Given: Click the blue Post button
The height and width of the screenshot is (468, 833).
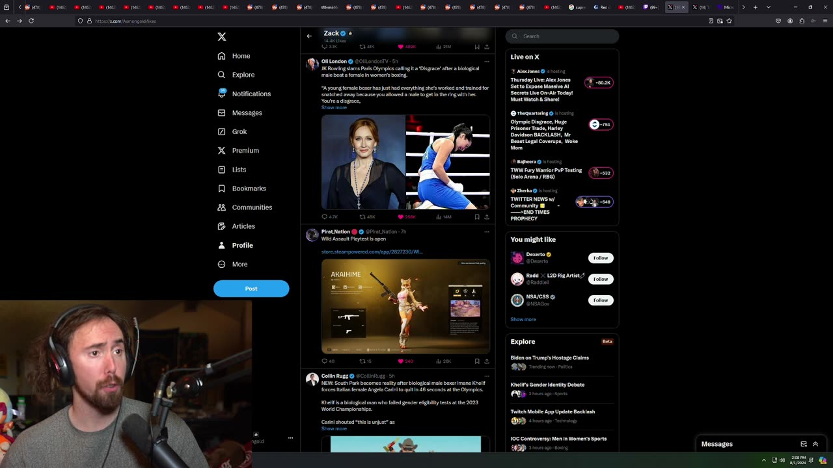Looking at the screenshot, I should pos(251,289).
